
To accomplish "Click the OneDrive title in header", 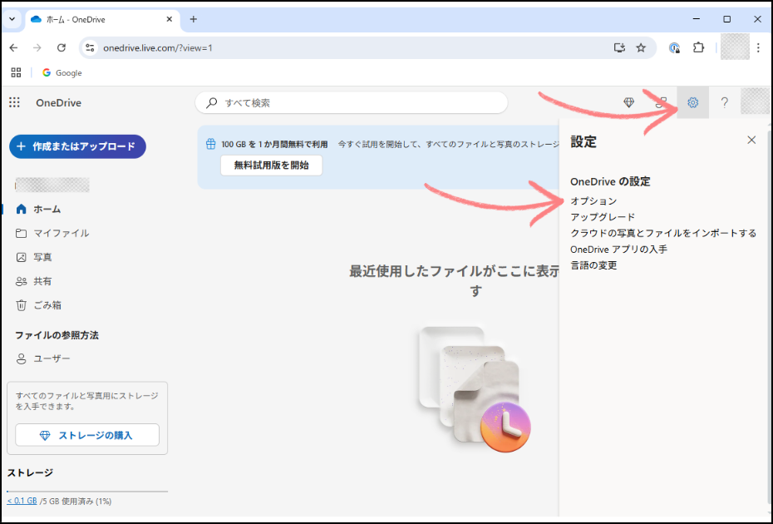I will tap(59, 102).
